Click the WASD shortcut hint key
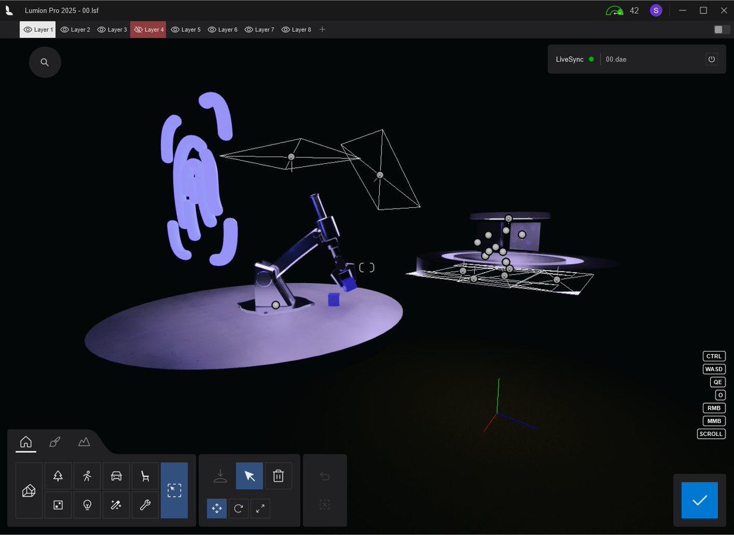Screen dimensions: 734x535 tap(714, 369)
